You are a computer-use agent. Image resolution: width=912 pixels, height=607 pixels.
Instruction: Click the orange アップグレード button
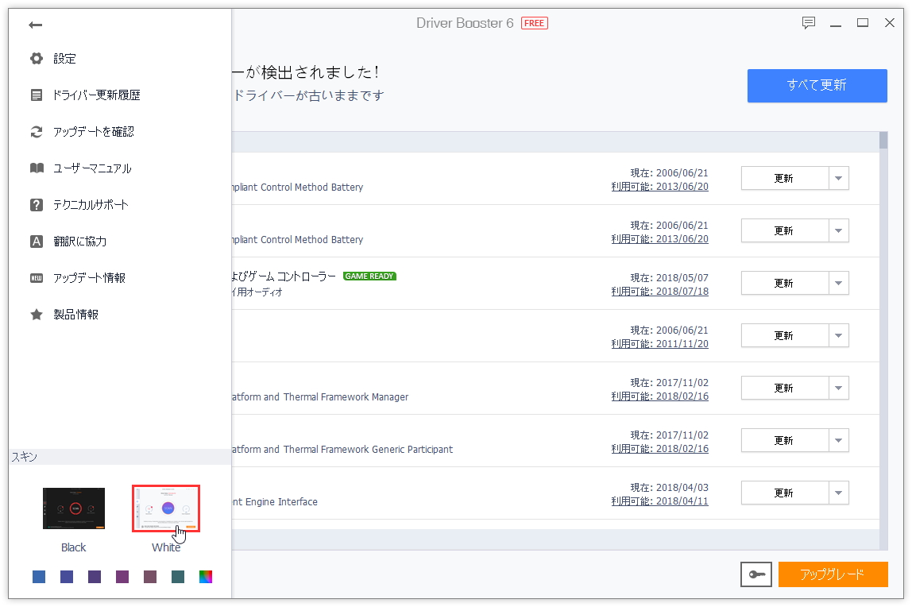[833, 574]
